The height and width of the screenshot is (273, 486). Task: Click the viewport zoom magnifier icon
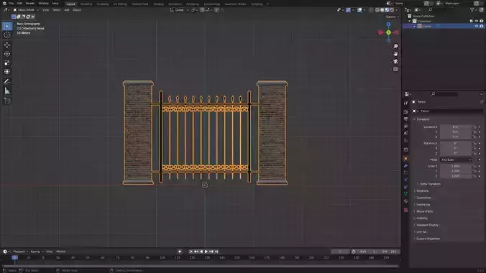click(395, 46)
